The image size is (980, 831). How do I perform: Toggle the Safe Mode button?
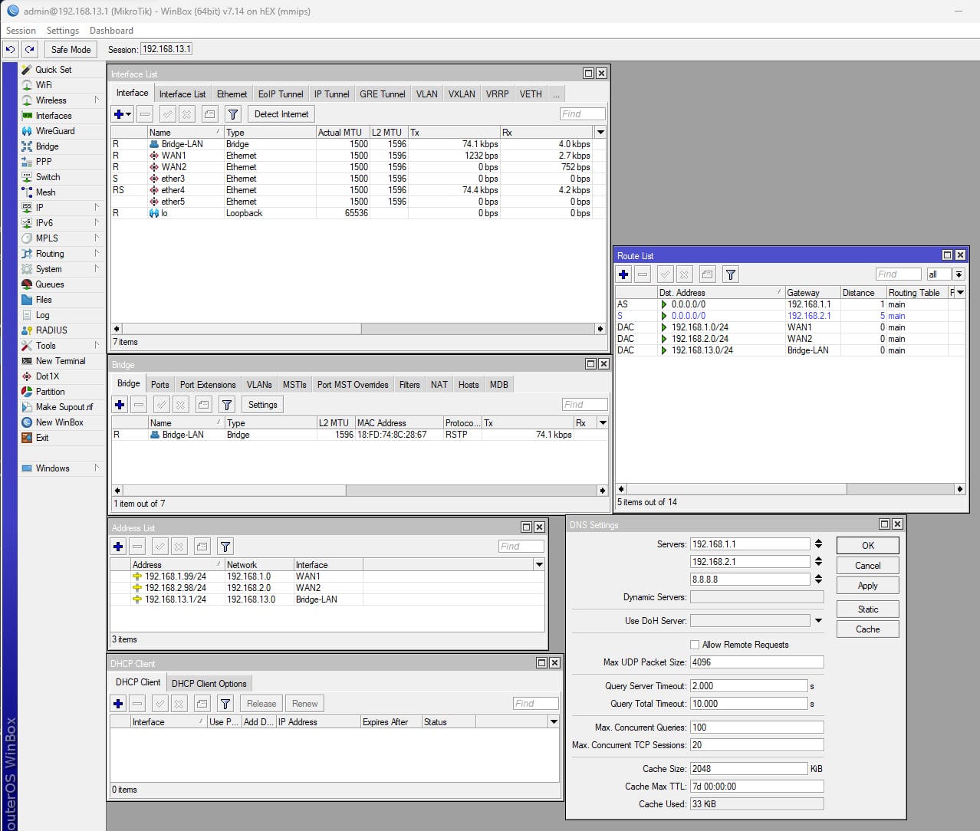(71, 49)
